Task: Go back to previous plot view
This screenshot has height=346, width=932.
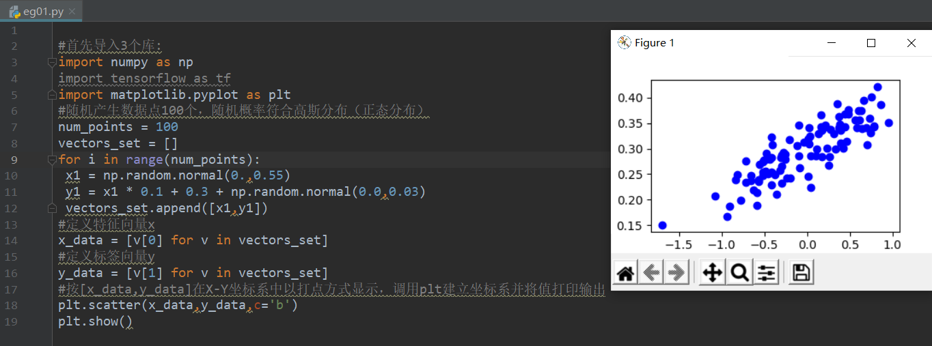Action: [651, 273]
